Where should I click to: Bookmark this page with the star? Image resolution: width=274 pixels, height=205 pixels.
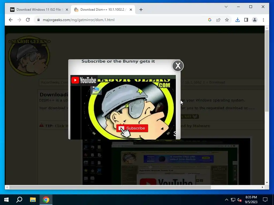[227, 20]
